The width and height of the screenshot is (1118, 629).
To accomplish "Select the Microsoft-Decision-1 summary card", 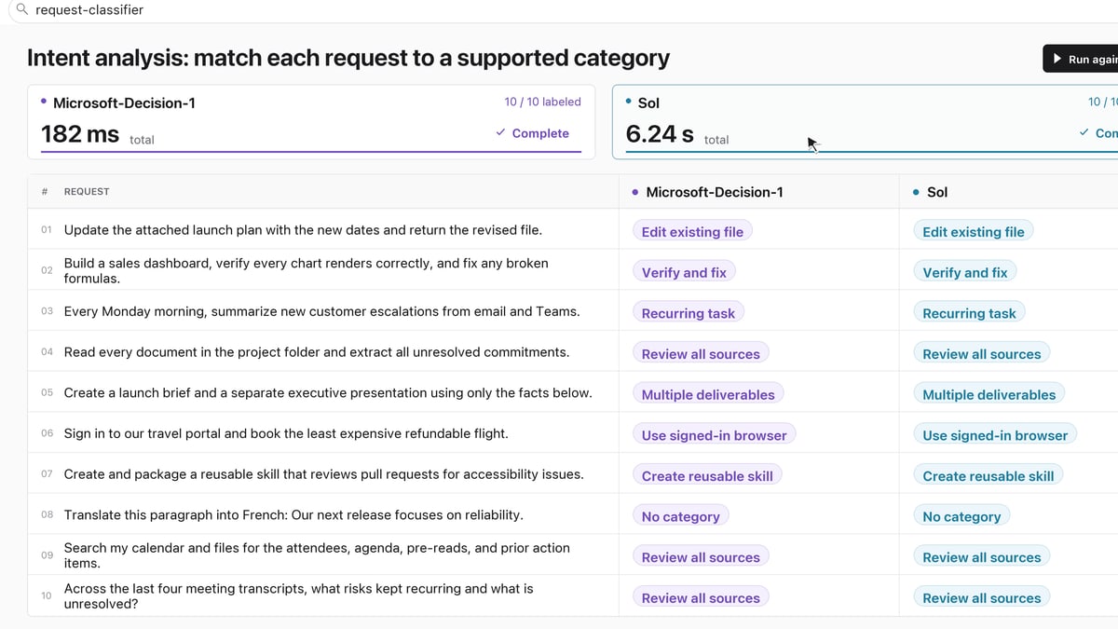I will click(x=311, y=122).
